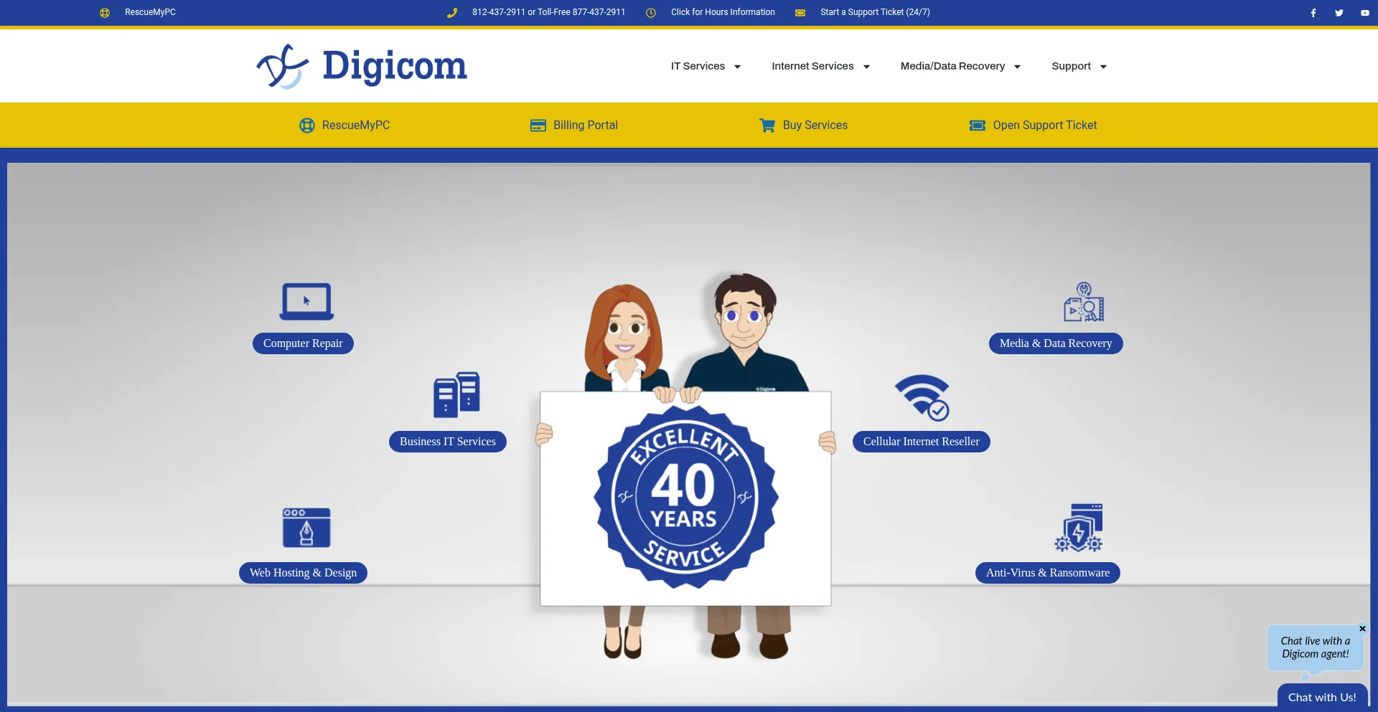Viewport: 1378px width, 712px height.
Task: Click the Media & Data Recovery button
Action: [x=1056, y=343]
